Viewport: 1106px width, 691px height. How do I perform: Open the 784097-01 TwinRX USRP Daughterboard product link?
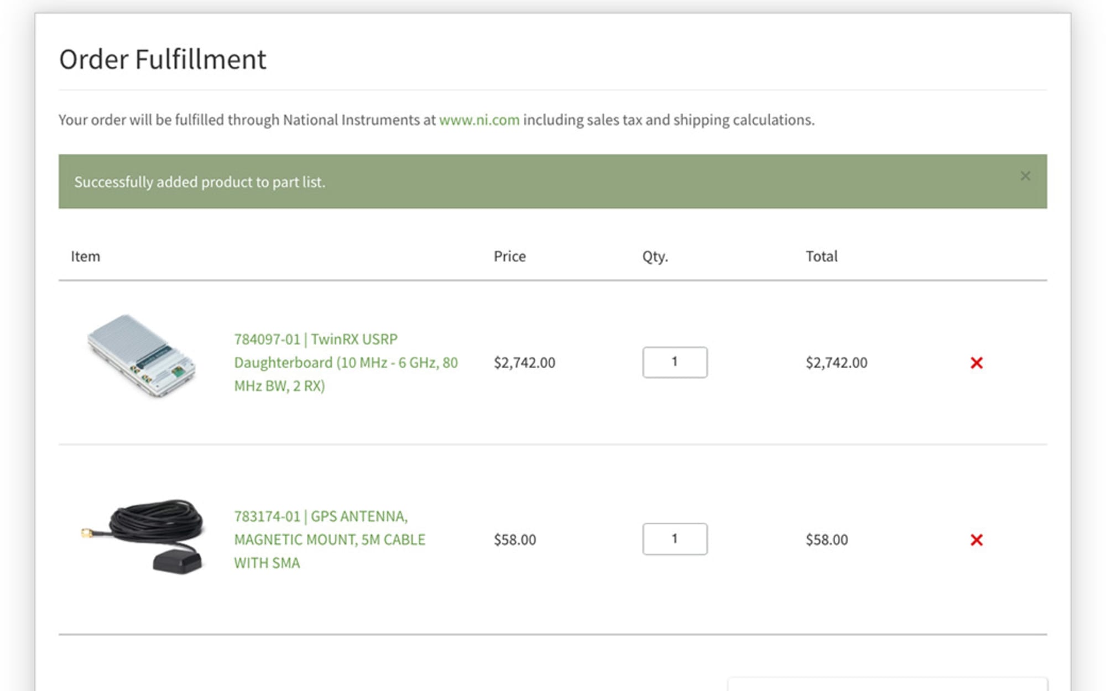point(346,362)
